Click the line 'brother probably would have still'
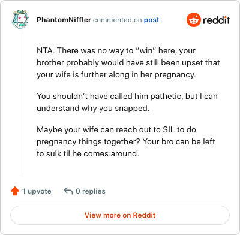The height and width of the screenshot is (235, 240). coord(128,63)
